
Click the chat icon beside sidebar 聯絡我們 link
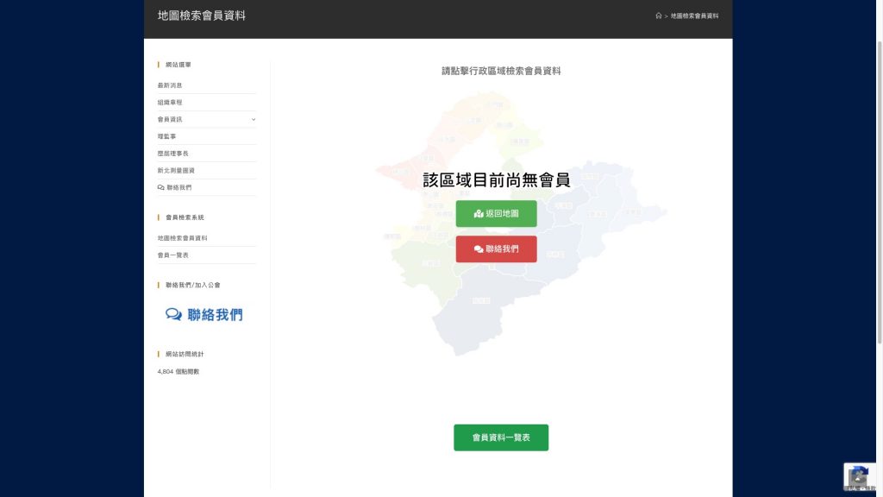pyautogui.click(x=161, y=187)
